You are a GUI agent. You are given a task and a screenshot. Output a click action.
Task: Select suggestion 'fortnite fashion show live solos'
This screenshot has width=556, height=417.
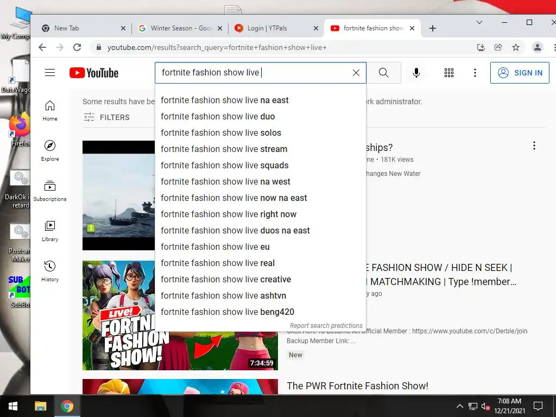tap(261, 133)
